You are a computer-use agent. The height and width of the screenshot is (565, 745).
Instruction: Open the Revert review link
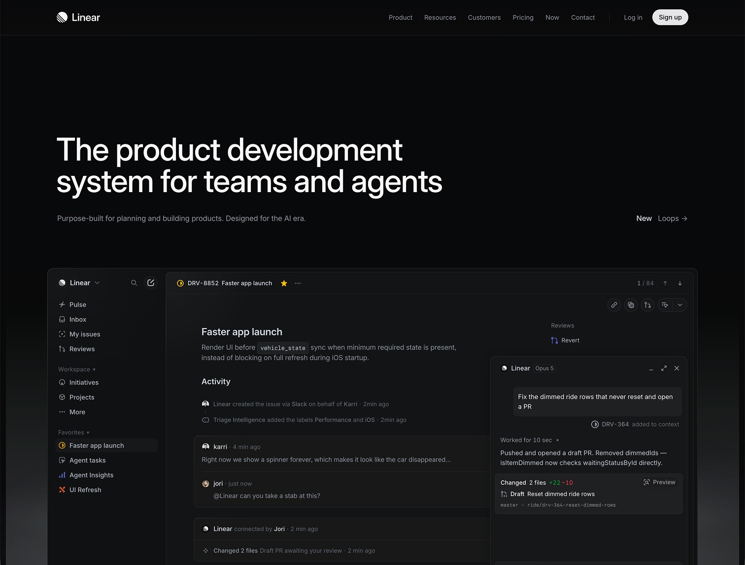click(x=565, y=340)
